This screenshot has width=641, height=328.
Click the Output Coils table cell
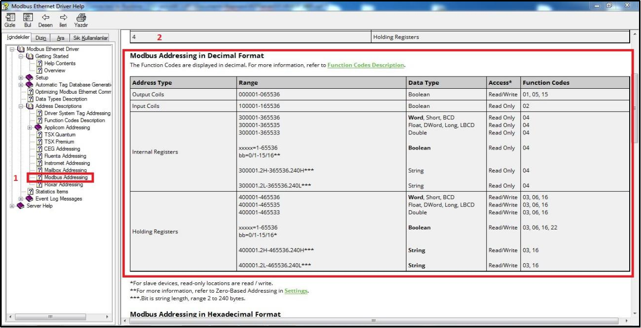(x=183, y=94)
